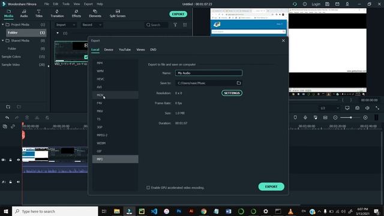Open the Media tab icon
The image size is (384, 216).
coord(8,13)
